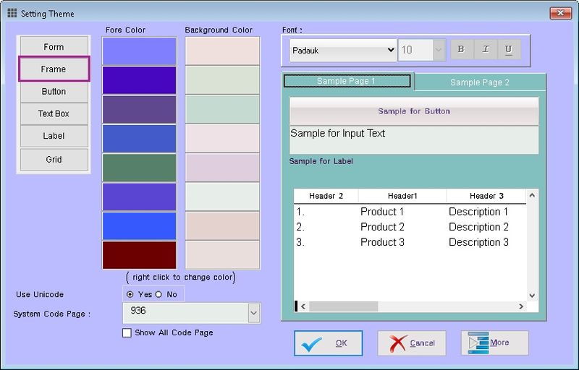Screen dimensions: 579x370
Task: Toggle the Underline font style icon
Action: pyautogui.click(x=509, y=50)
